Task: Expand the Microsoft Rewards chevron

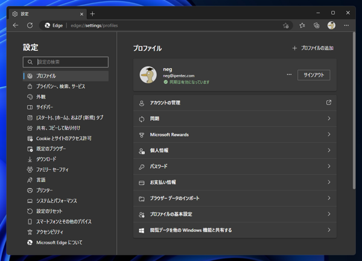Action: (329, 134)
